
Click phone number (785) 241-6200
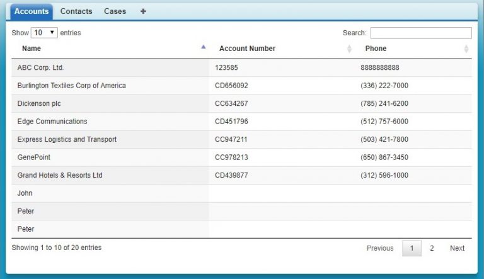click(x=384, y=103)
